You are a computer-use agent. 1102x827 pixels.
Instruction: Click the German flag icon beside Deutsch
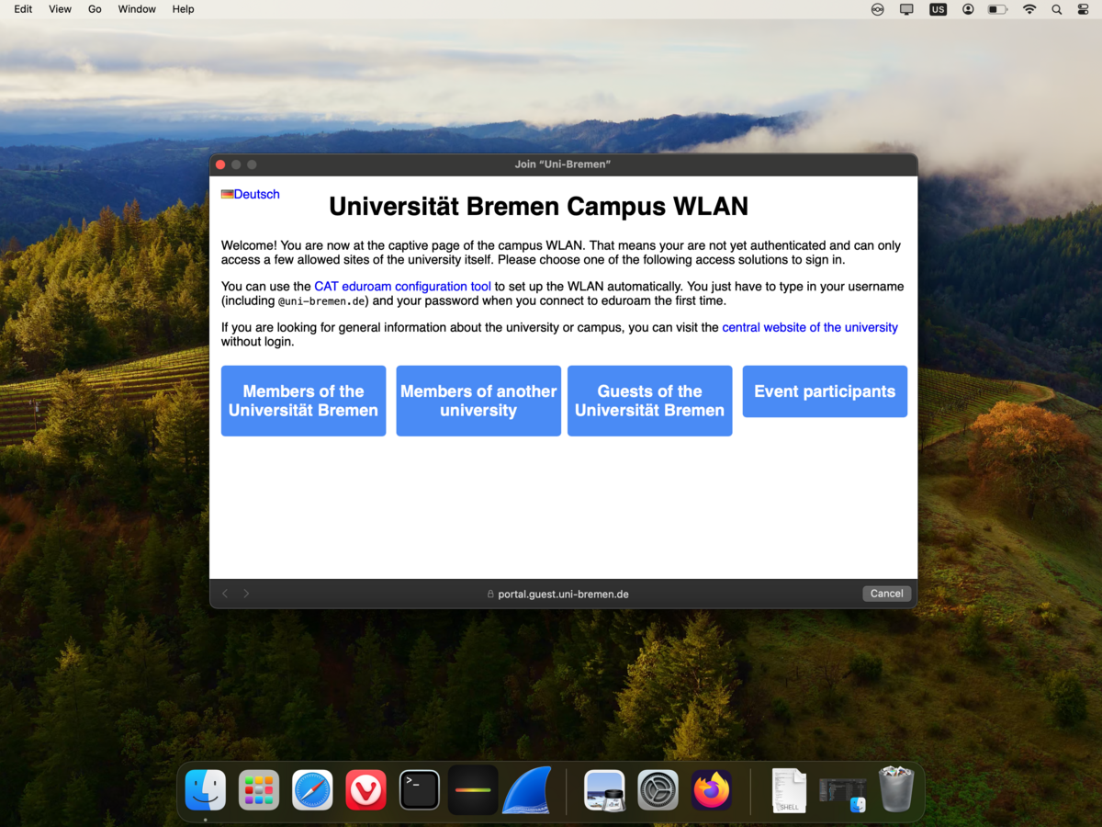pyautogui.click(x=227, y=194)
